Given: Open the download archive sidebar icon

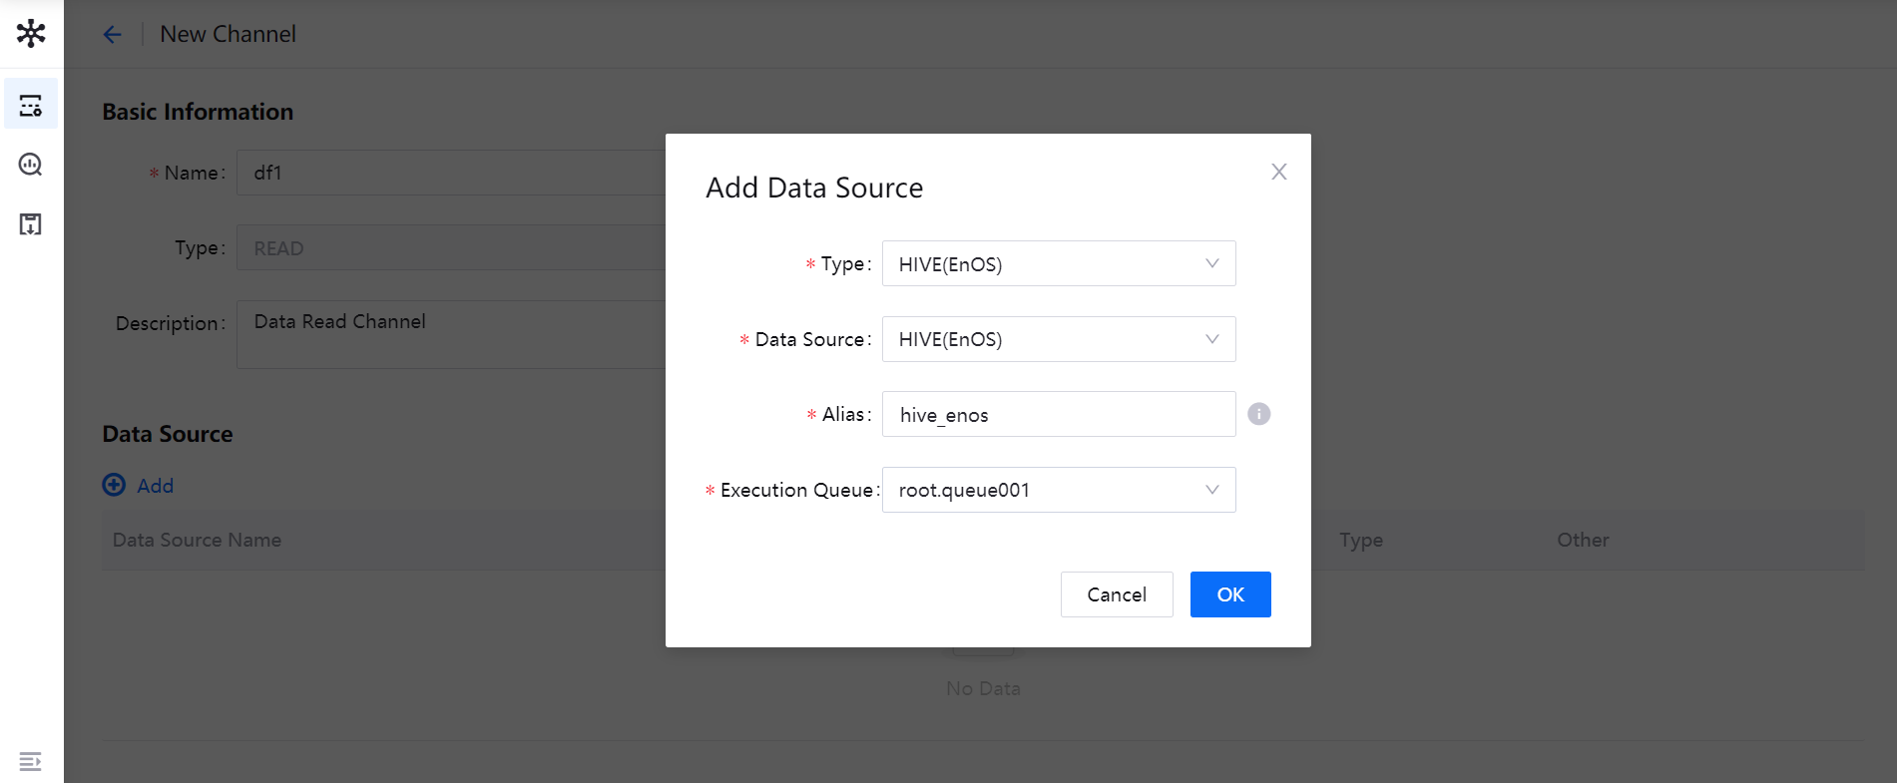Looking at the screenshot, I should click(31, 224).
